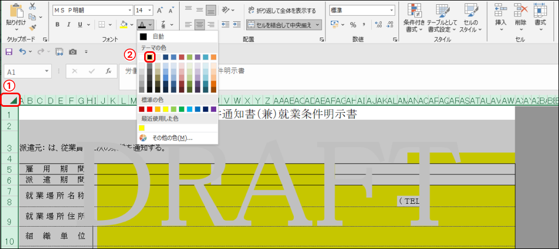Expand the font color dropdown arrow

[151, 25]
